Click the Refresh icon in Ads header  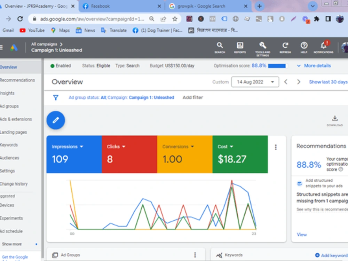[x=285, y=47]
